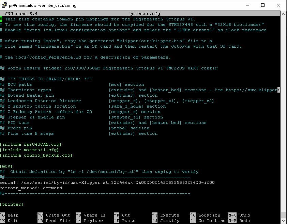
Task: Click the vertical scrollbar thumb near the bottom
Action: pyautogui.click(x=284, y=215)
